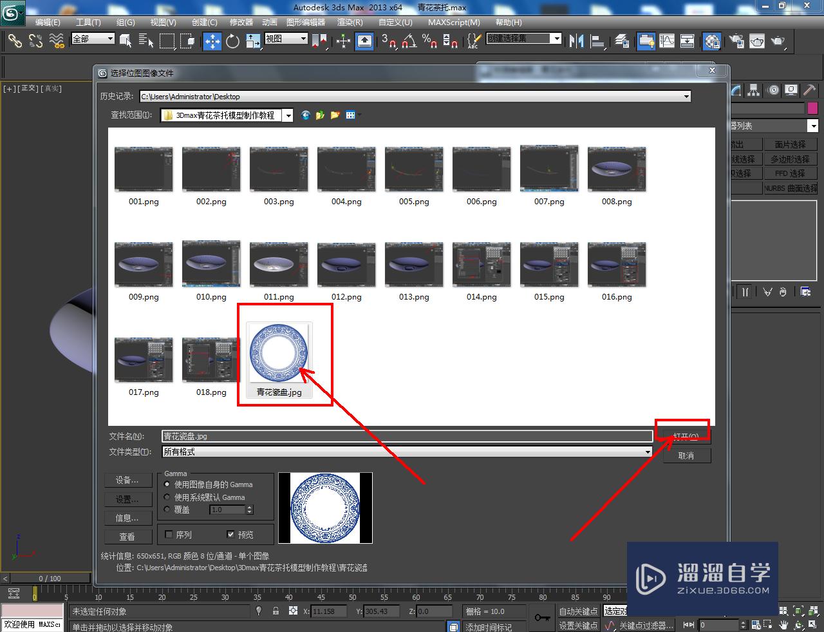Activate the Select and Rotate tool
The width and height of the screenshot is (824, 632).
[233, 41]
